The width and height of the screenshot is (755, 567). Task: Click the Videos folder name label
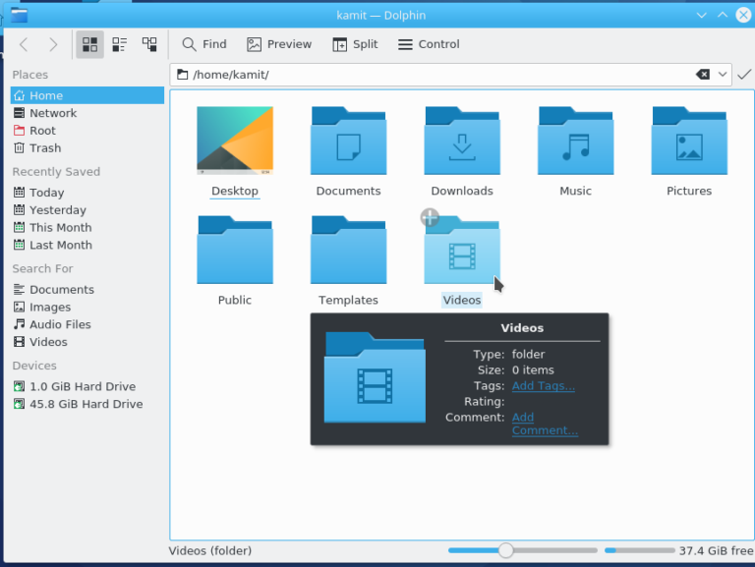pos(462,301)
